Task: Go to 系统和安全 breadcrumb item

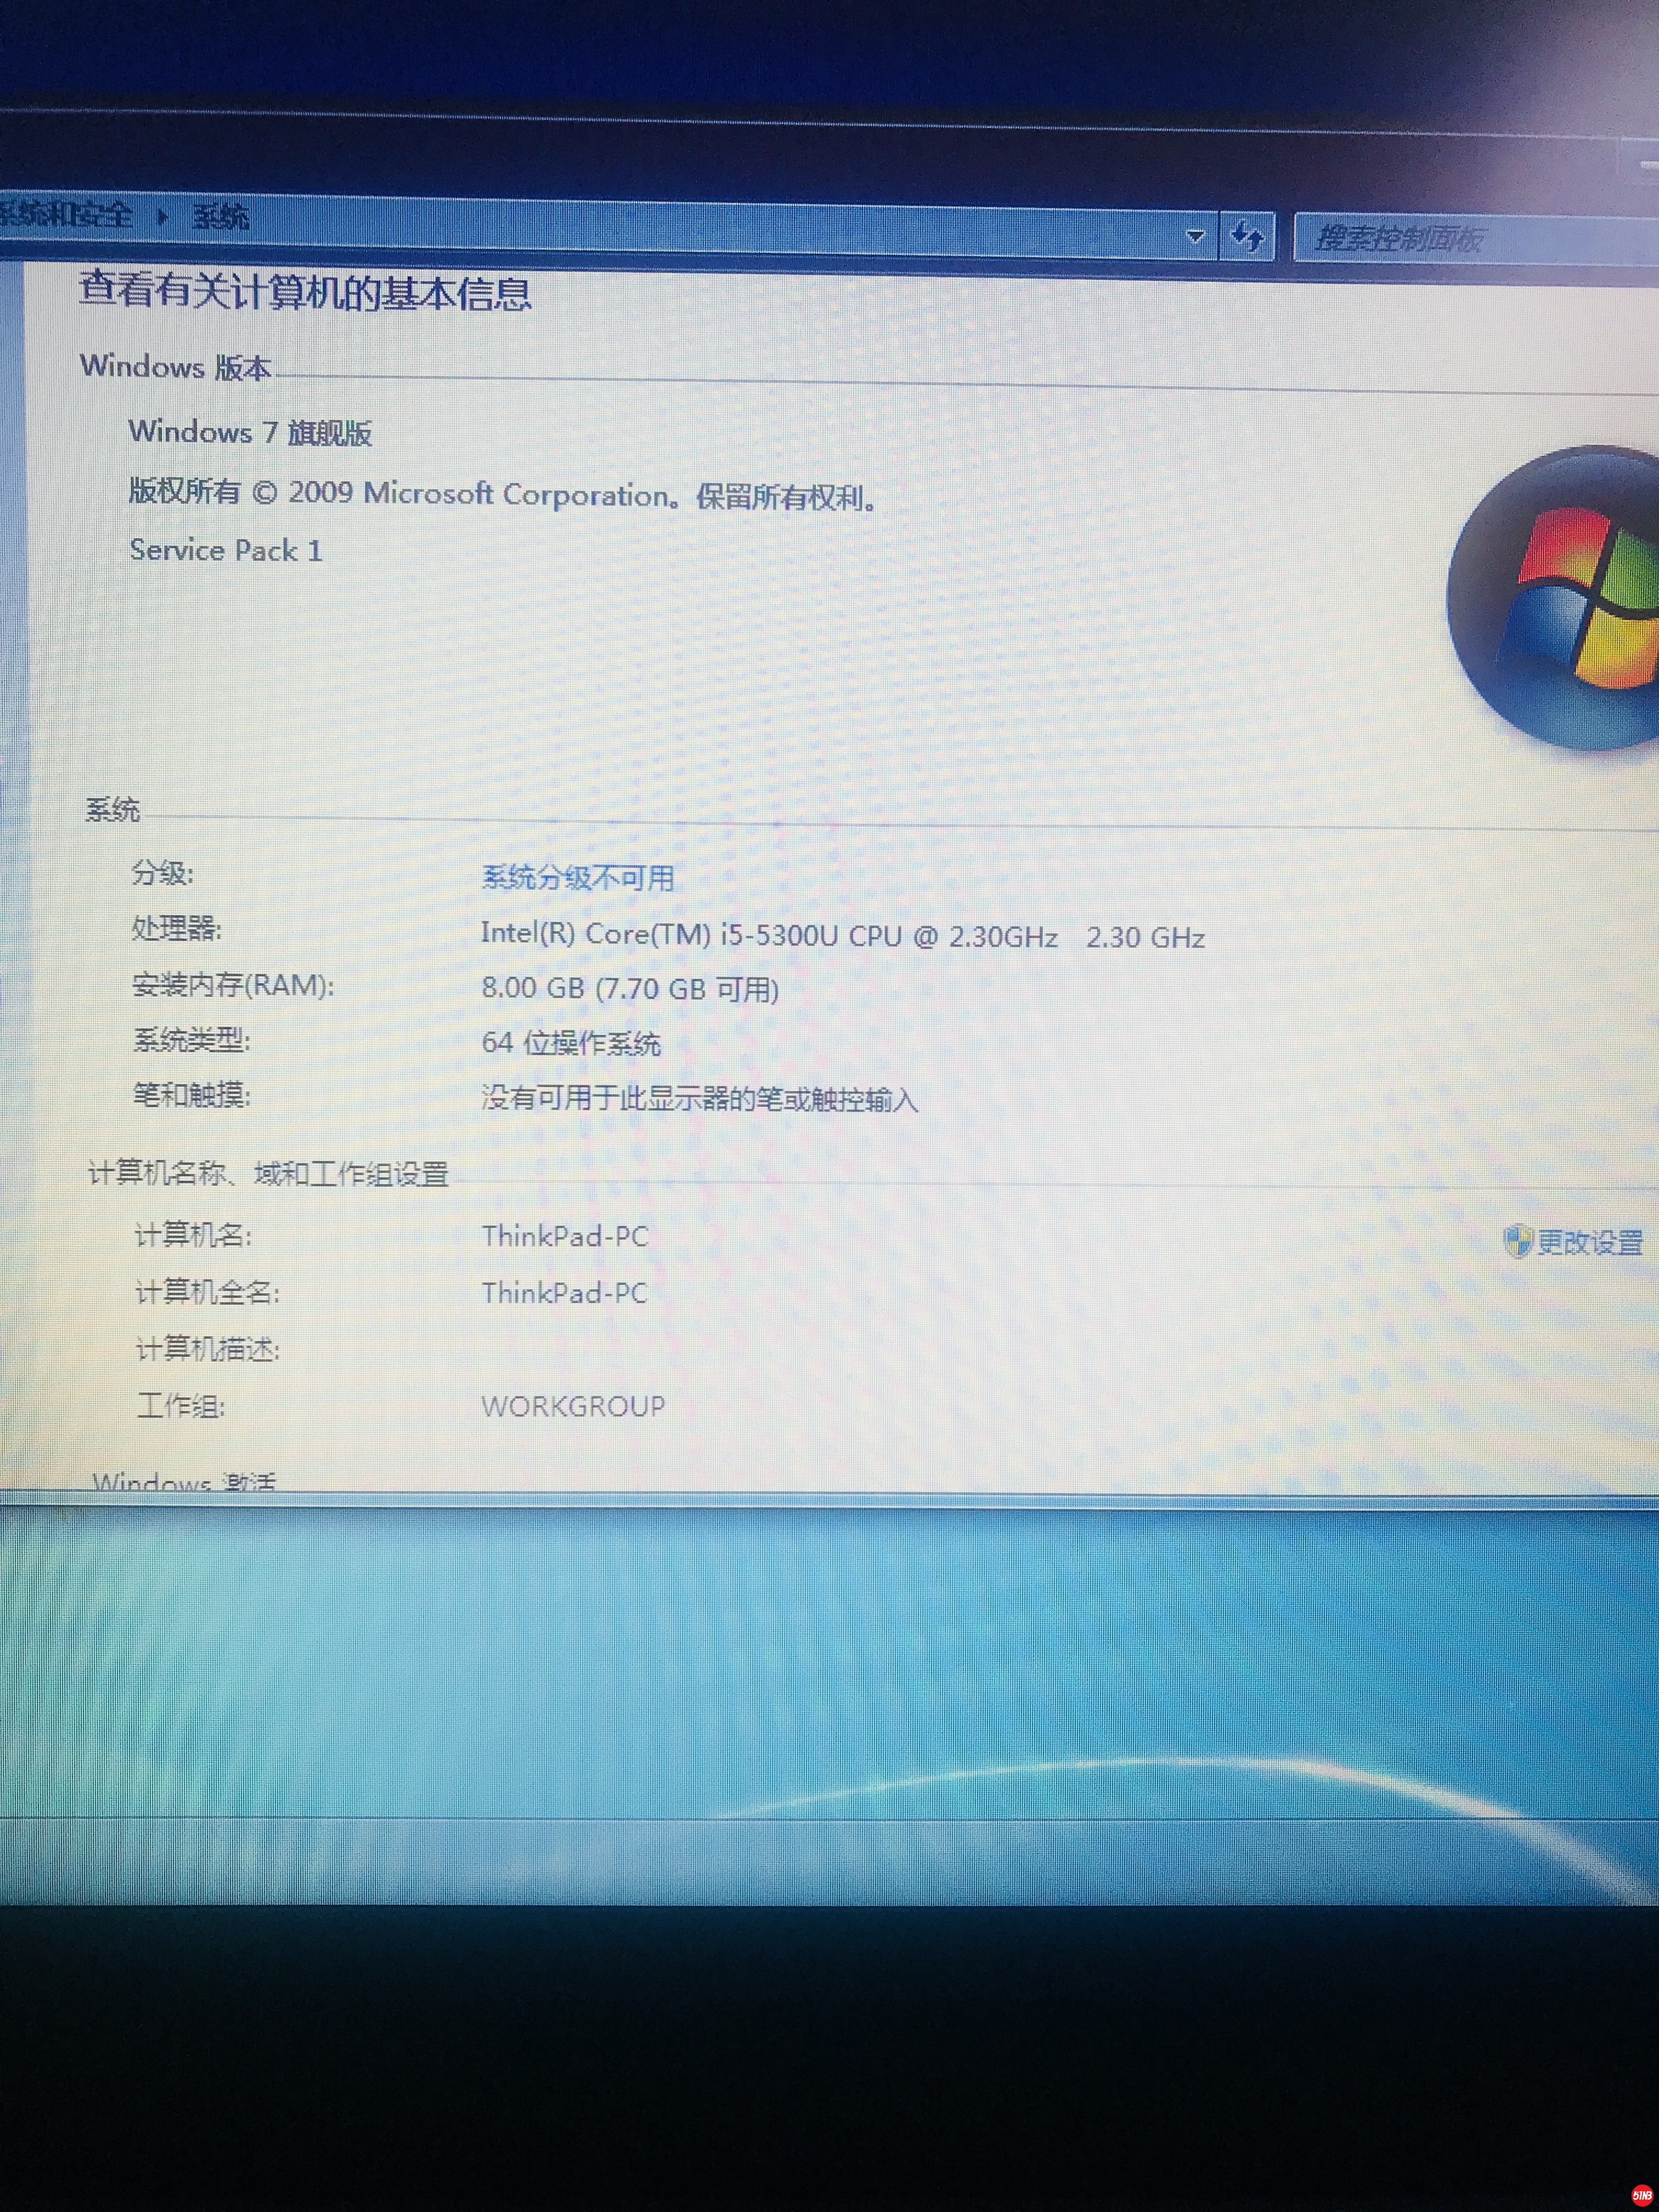Action: coord(65,214)
